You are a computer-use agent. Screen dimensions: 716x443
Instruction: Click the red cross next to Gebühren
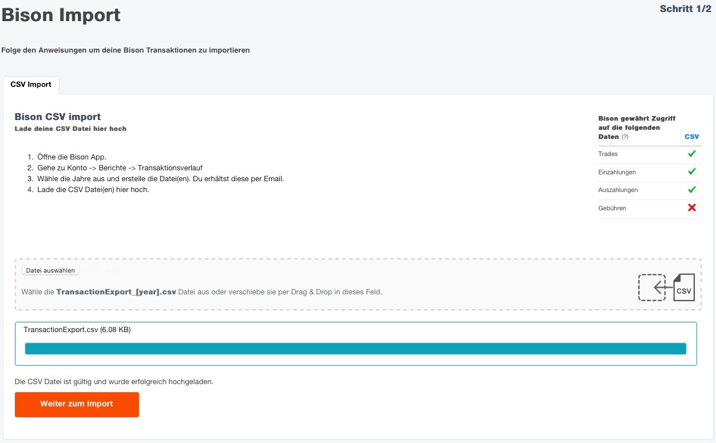pyautogui.click(x=691, y=207)
